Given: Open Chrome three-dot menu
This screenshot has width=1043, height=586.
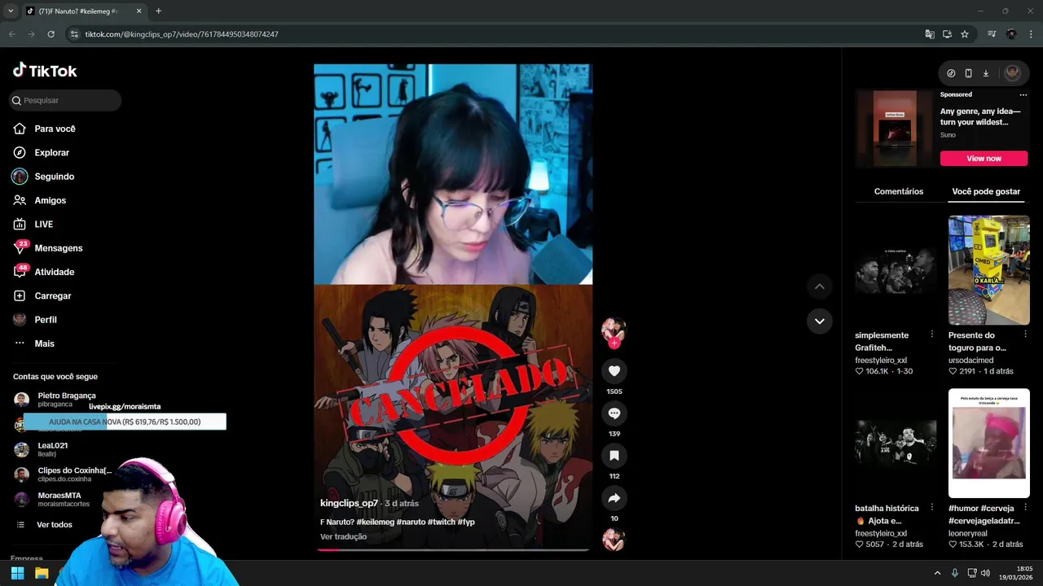Looking at the screenshot, I should pyautogui.click(x=1031, y=34).
